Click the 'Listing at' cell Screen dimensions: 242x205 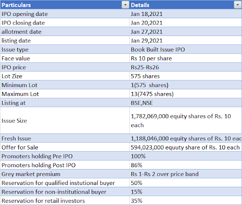tap(65, 103)
